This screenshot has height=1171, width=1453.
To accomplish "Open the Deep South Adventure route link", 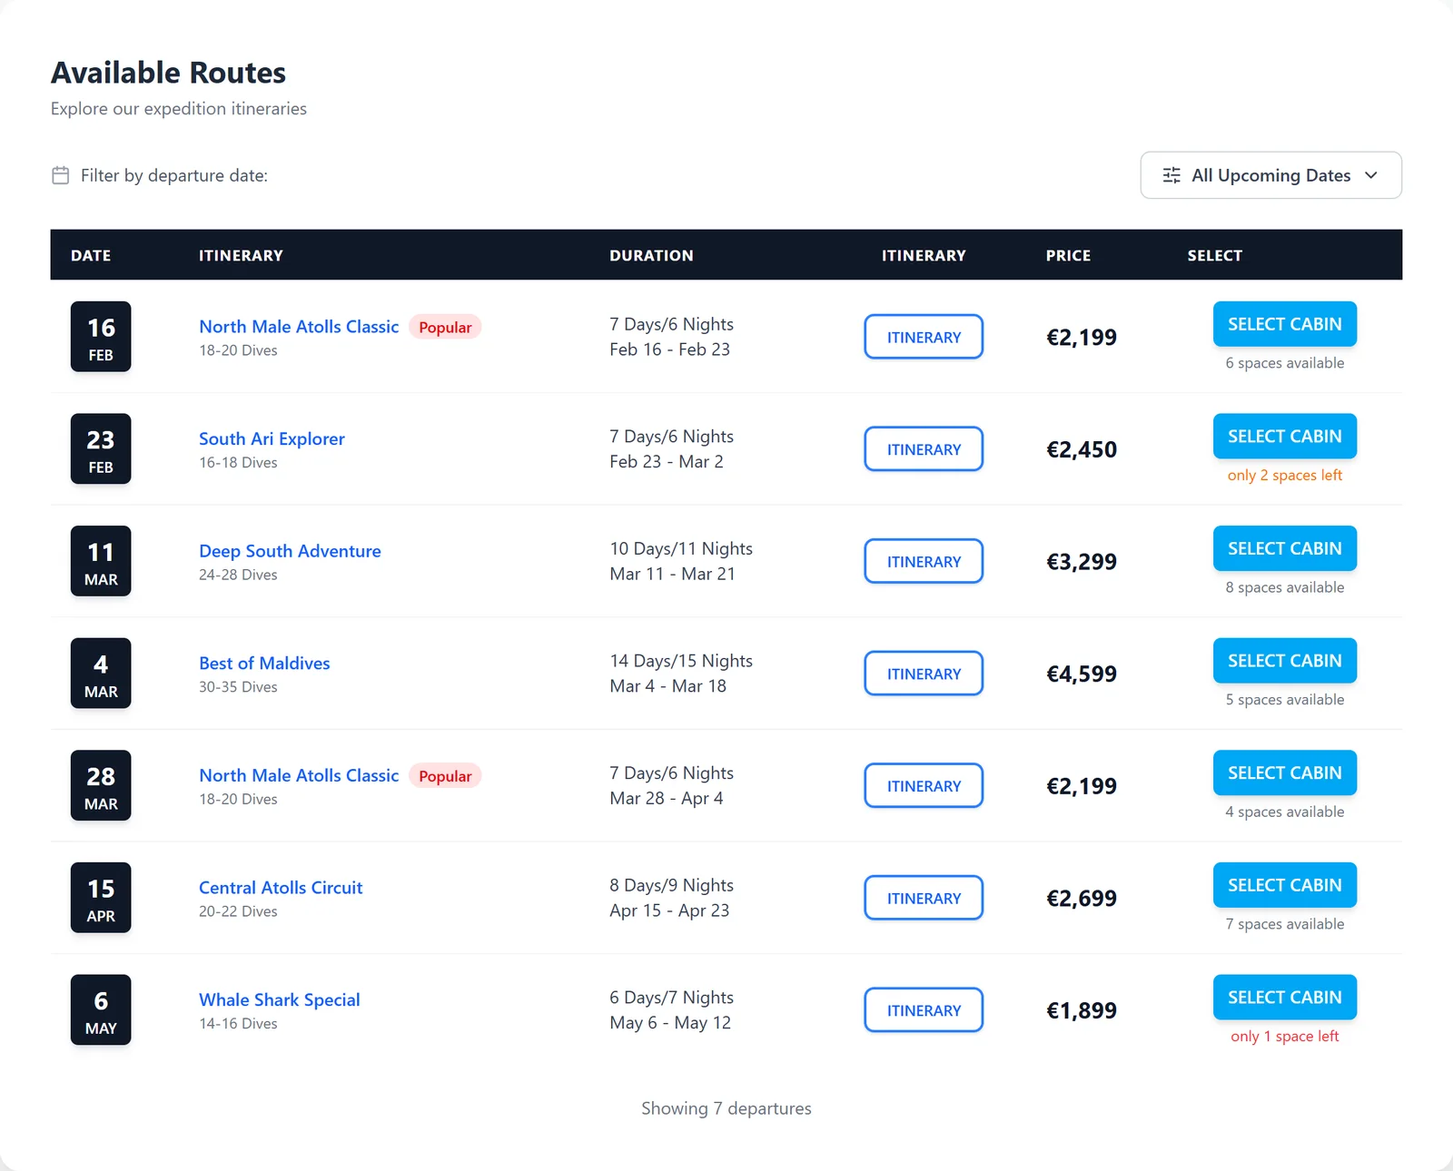I will coord(290,551).
